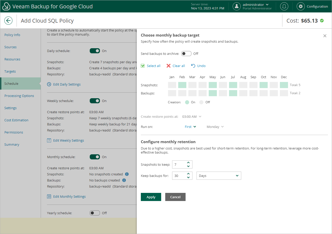
Task: Open Processing Options step
Action: click(x=19, y=96)
